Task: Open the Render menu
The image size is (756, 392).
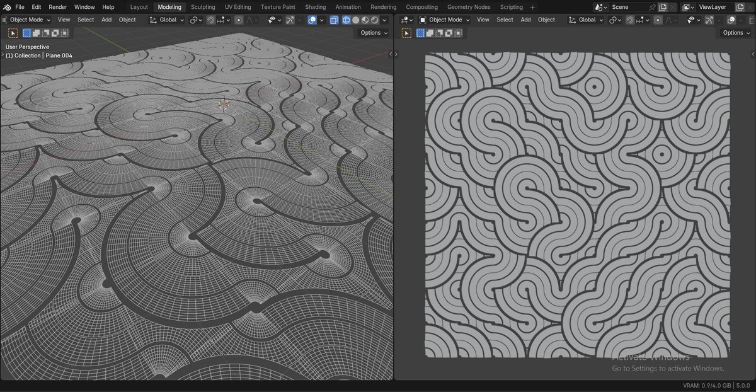Action: (58, 7)
